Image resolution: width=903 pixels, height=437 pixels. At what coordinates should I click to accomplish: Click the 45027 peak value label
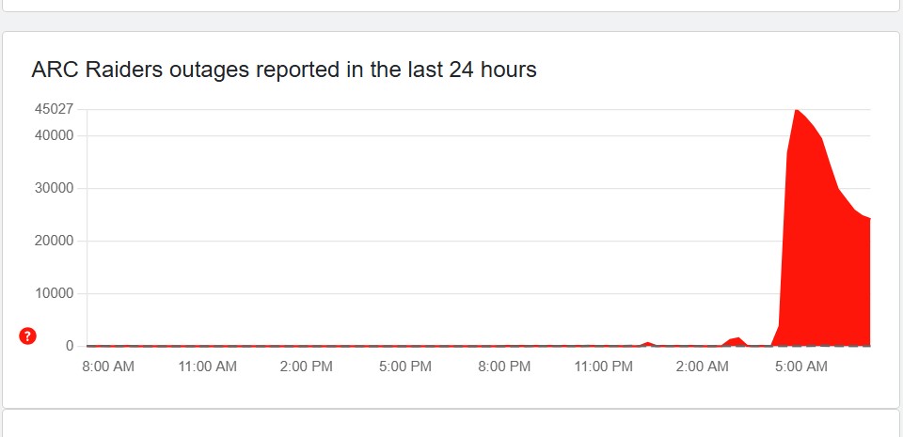coord(55,109)
